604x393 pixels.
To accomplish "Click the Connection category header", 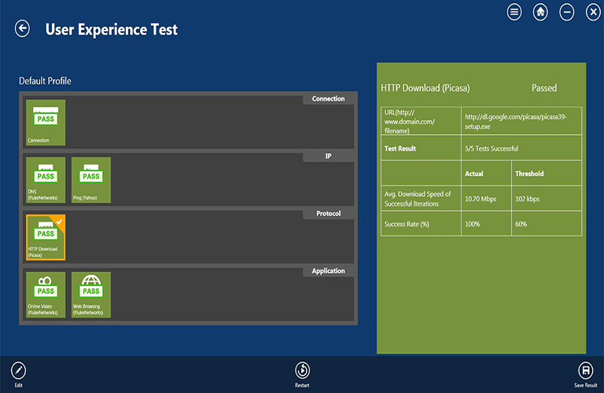I will click(x=328, y=99).
